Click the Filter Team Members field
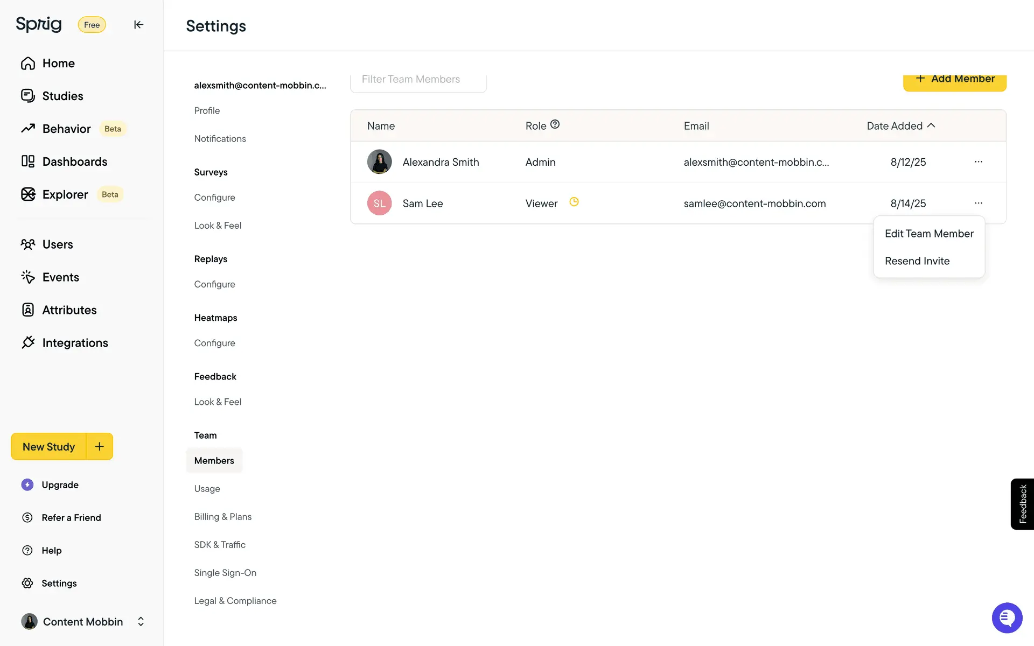1034x646 pixels. tap(418, 81)
